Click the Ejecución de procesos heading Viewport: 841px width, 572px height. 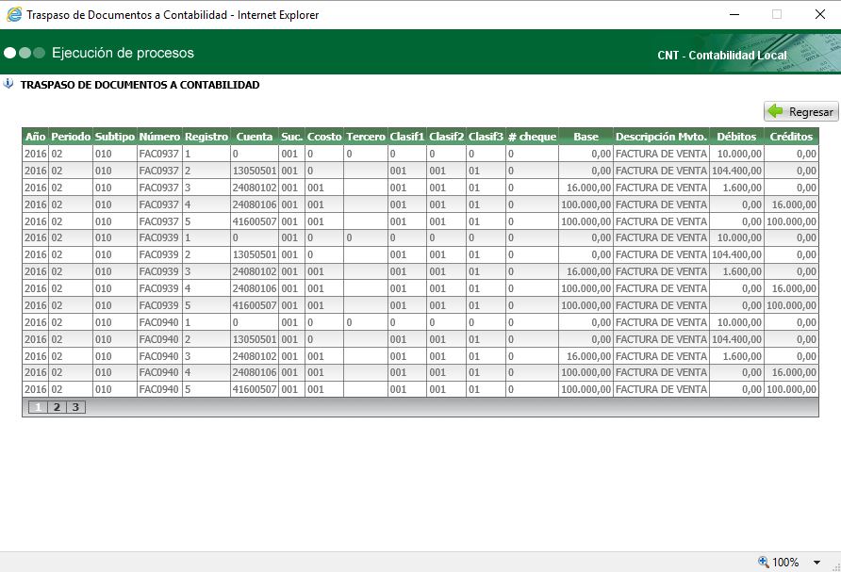click(x=123, y=53)
